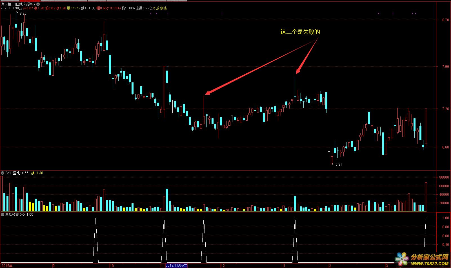This screenshot has width=451, height=268.
Task: Click the 6.31 low price marker
Action: click(338, 165)
